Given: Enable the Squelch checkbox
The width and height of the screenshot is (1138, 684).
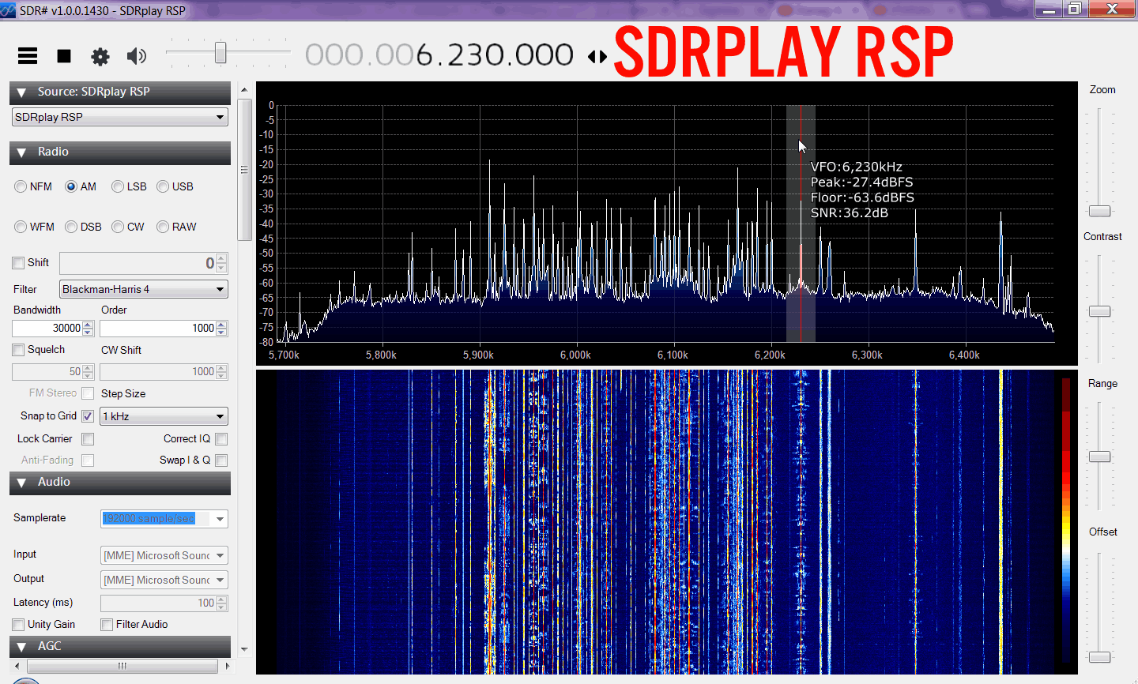Looking at the screenshot, I should pos(19,350).
